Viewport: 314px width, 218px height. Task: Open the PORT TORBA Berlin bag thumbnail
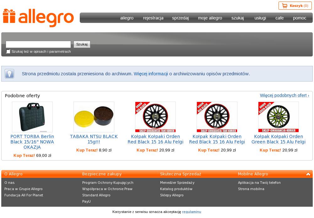click(x=32, y=117)
